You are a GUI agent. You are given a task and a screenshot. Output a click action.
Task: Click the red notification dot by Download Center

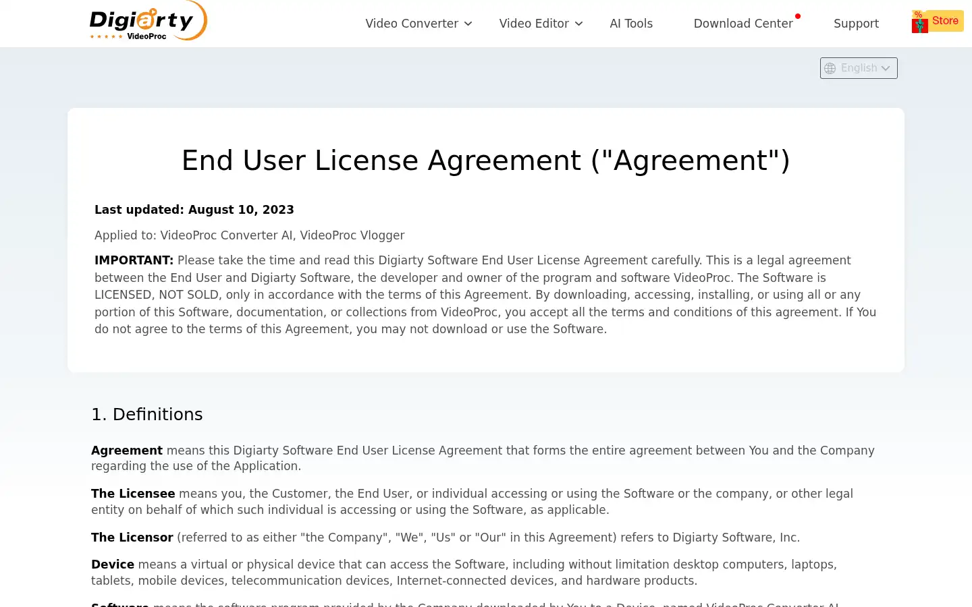798,16
